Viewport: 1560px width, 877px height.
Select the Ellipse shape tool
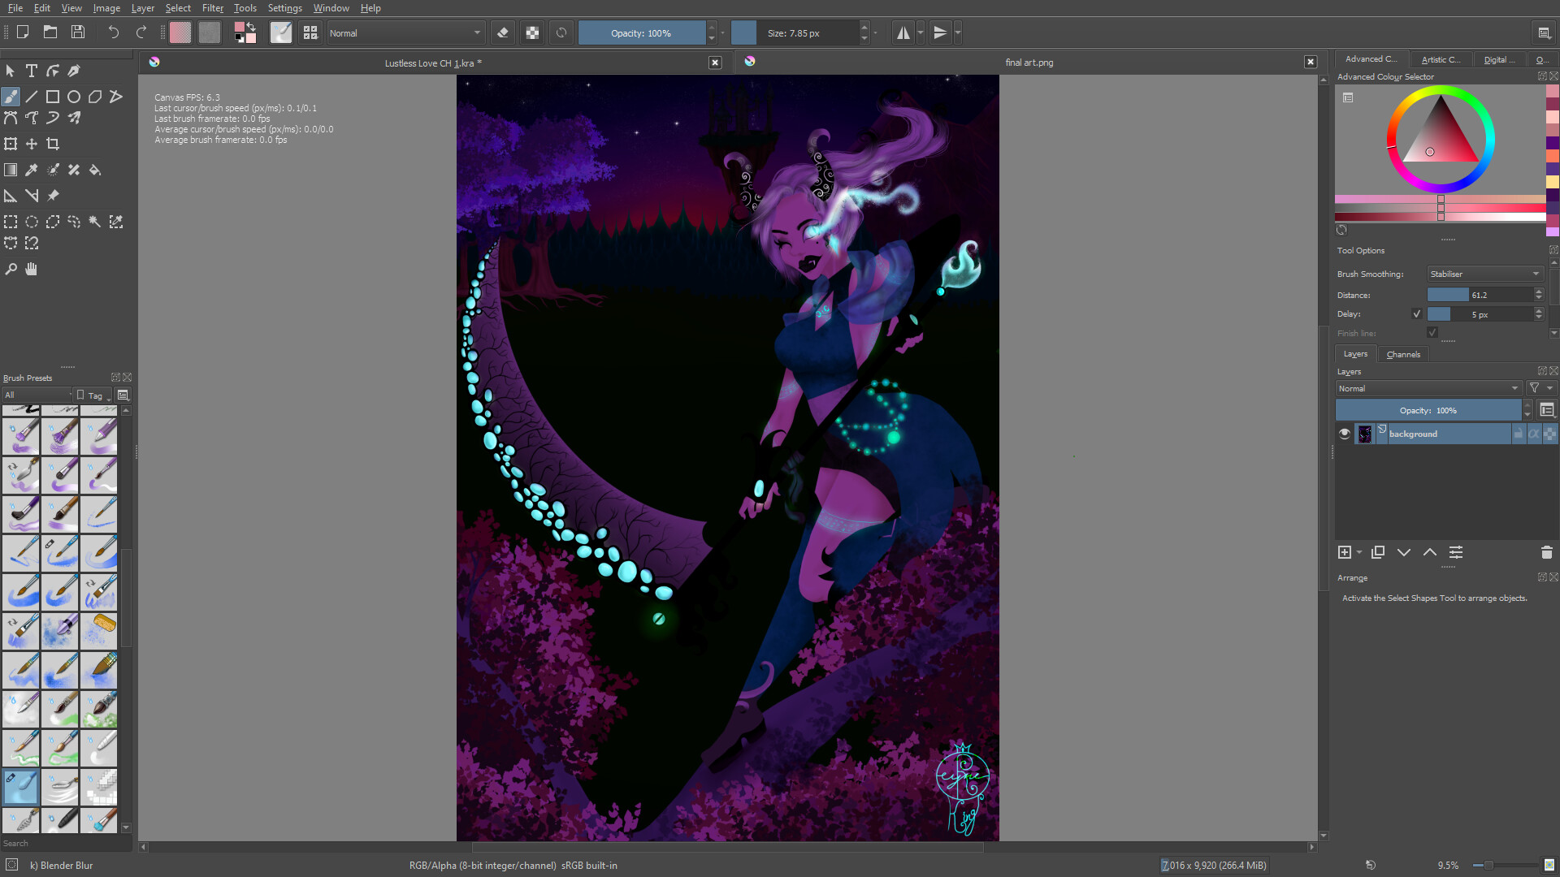pos(74,97)
